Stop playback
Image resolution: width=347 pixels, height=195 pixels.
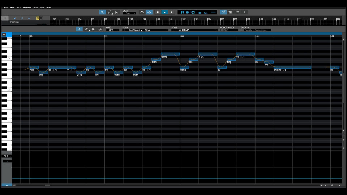click(x=158, y=12)
